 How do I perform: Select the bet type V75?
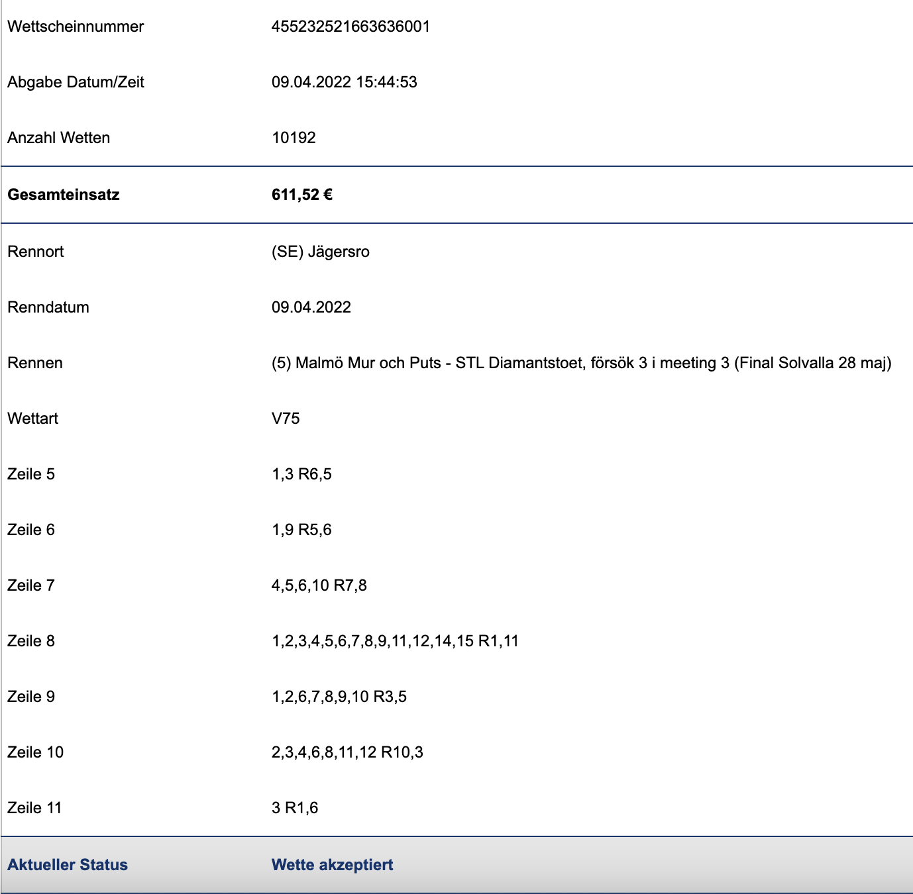point(286,419)
